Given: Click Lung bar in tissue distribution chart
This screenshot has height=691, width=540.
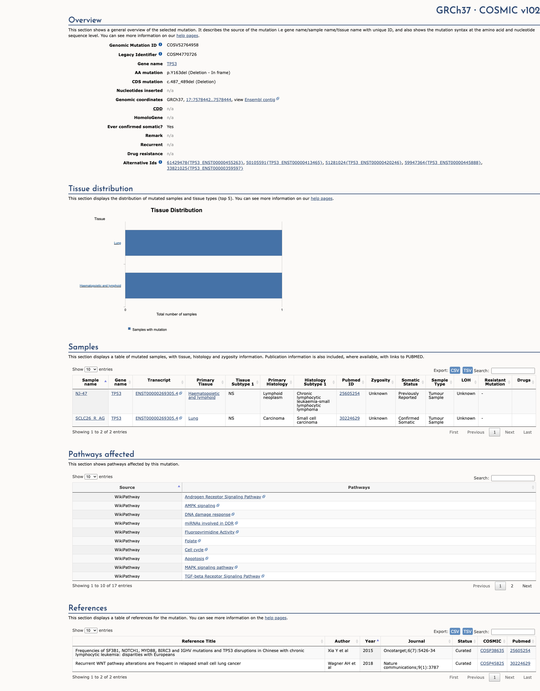Looking at the screenshot, I should [x=204, y=243].
